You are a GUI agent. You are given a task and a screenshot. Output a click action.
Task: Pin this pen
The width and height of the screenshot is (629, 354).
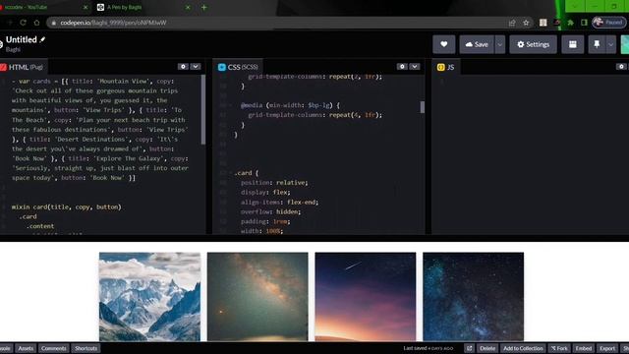(x=597, y=44)
